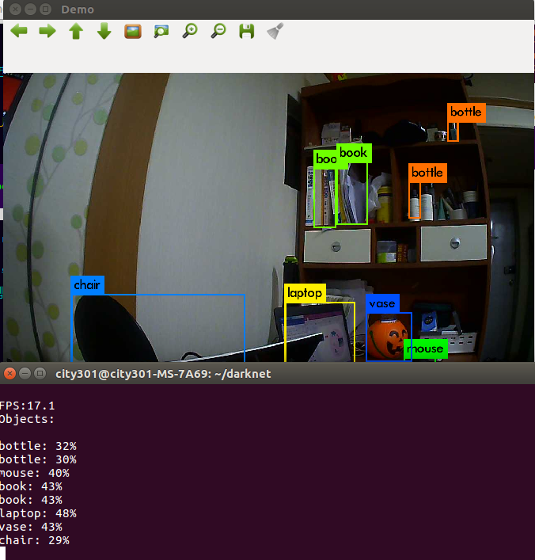The height and width of the screenshot is (560, 535).
Task: Click the 'vase: 43%' terminal line
Action: coord(31,528)
